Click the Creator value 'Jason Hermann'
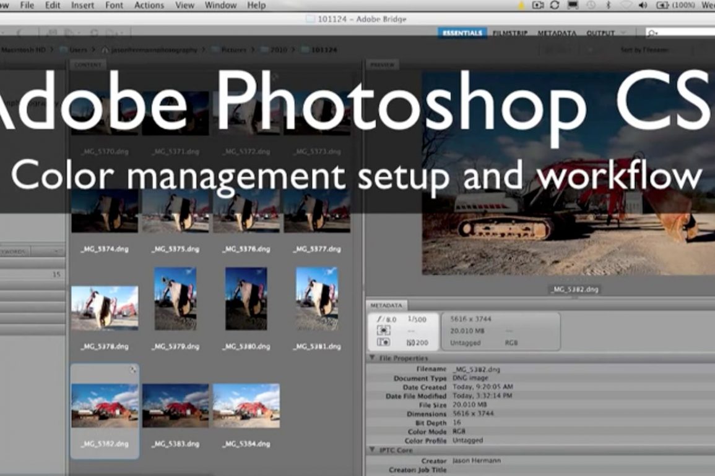715x476 pixels. 477,461
